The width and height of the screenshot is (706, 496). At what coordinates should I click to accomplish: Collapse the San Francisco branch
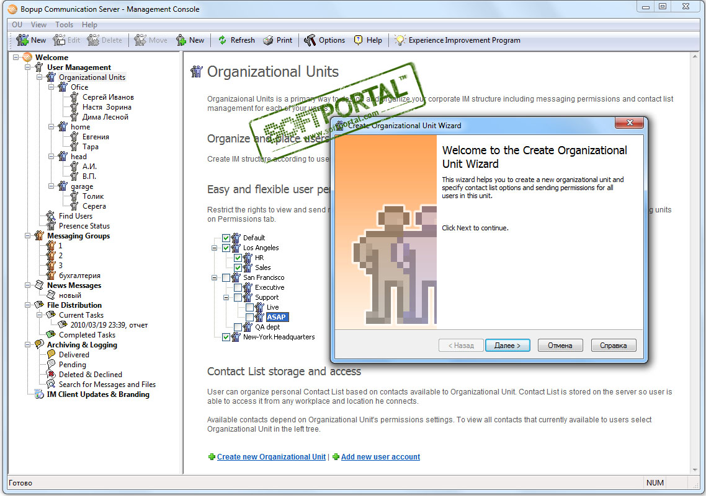214,277
